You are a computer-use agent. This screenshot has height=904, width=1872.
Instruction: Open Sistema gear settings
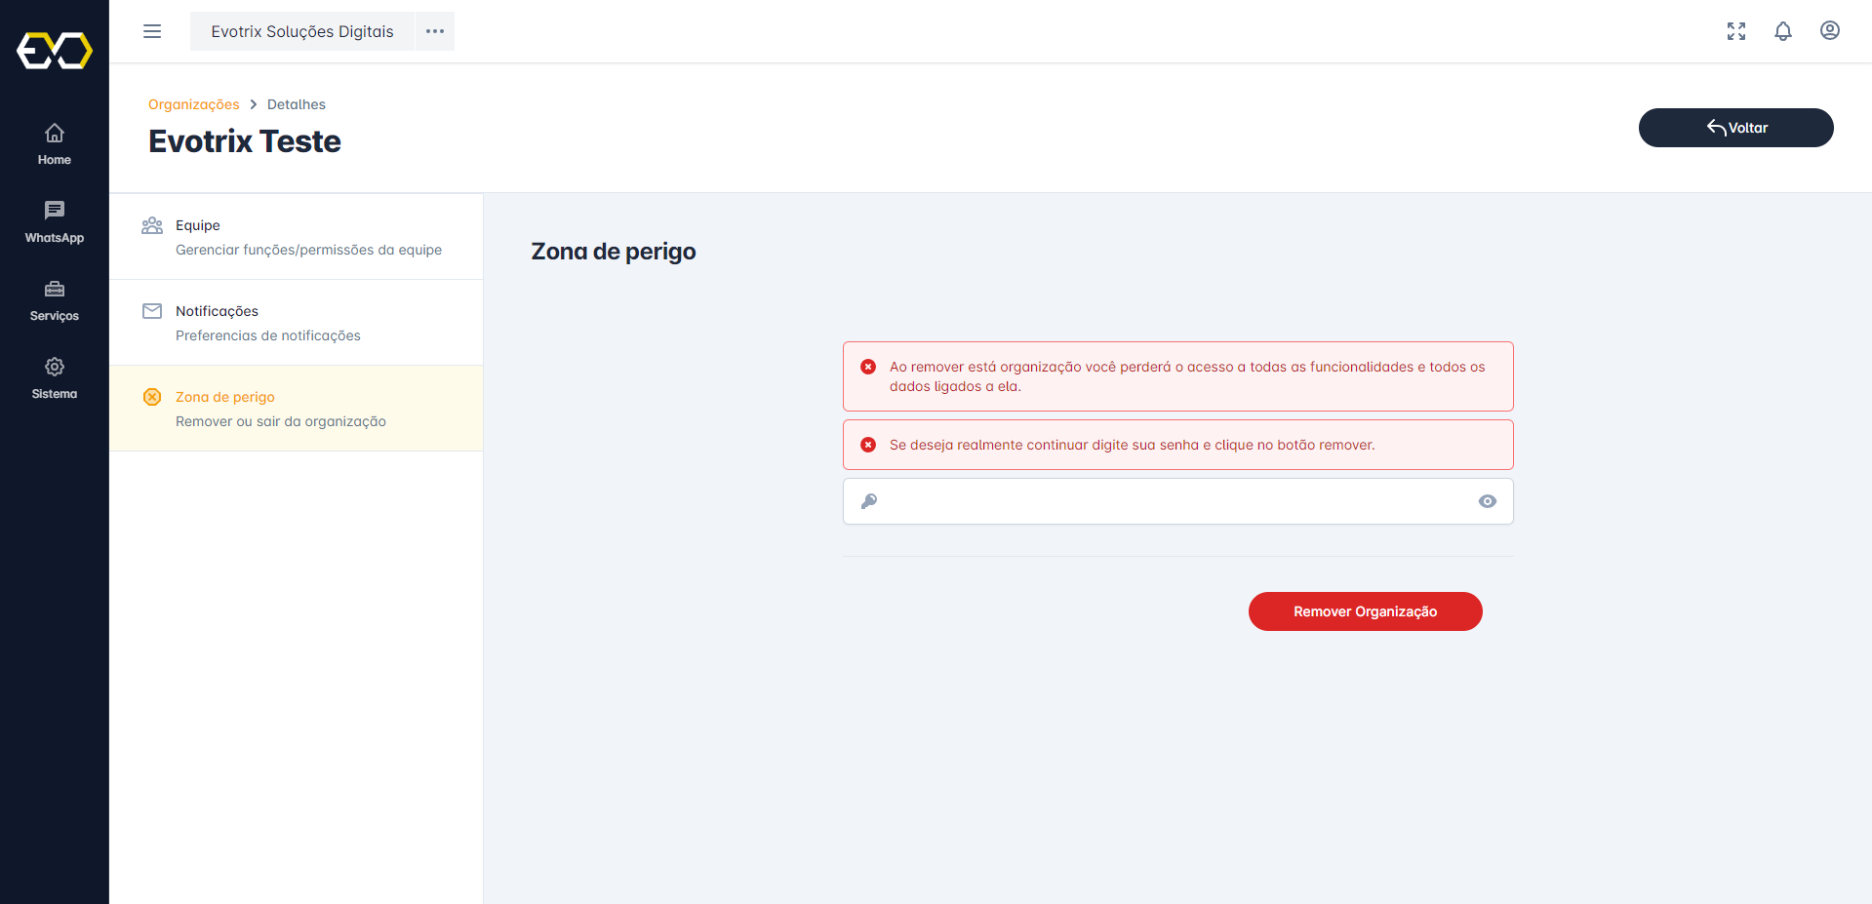[x=55, y=368]
